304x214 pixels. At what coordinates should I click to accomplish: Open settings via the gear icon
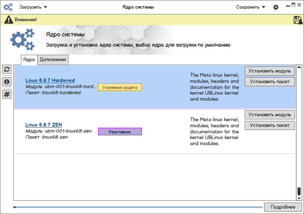coord(276,7)
